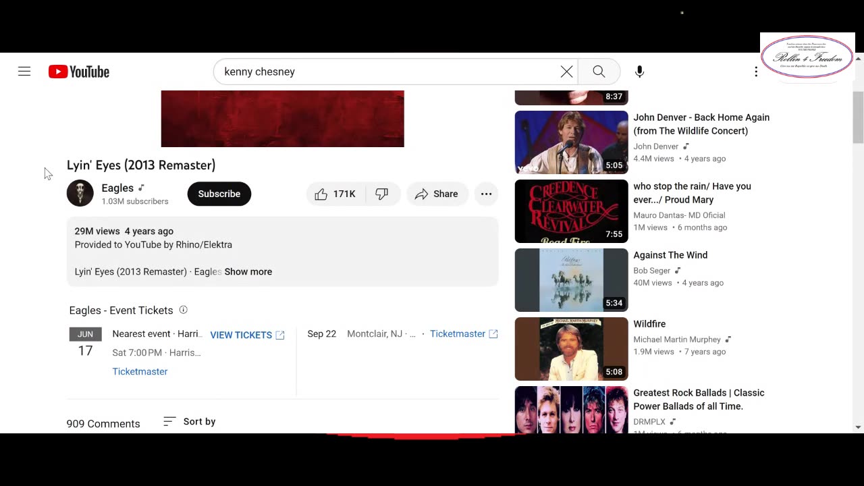Share the Lyin' Eyes video
This screenshot has height=486, width=864.
[437, 194]
